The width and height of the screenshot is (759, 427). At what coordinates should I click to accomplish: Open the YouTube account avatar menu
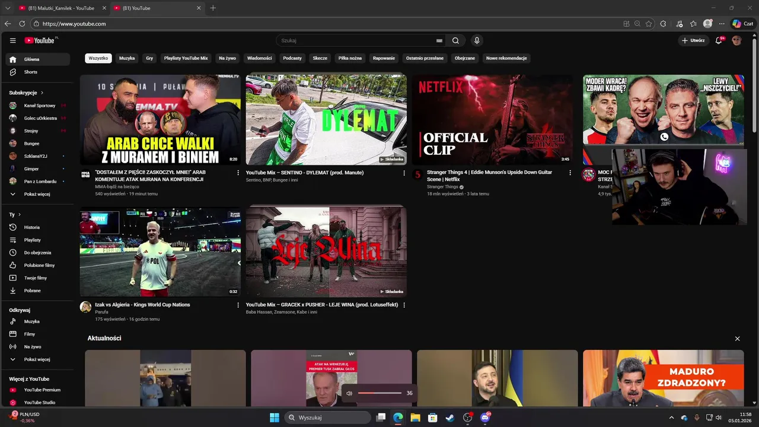click(736, 40)
